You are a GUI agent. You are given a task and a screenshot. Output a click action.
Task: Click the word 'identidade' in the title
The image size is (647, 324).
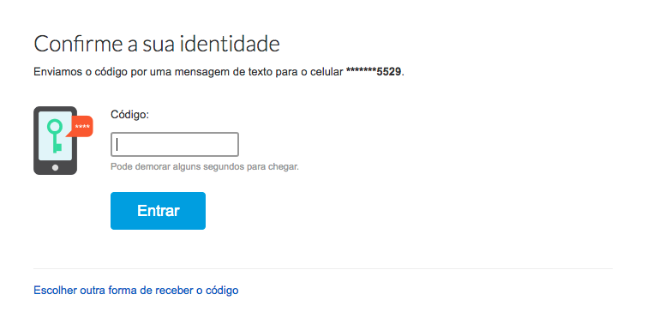click(230, 44)
